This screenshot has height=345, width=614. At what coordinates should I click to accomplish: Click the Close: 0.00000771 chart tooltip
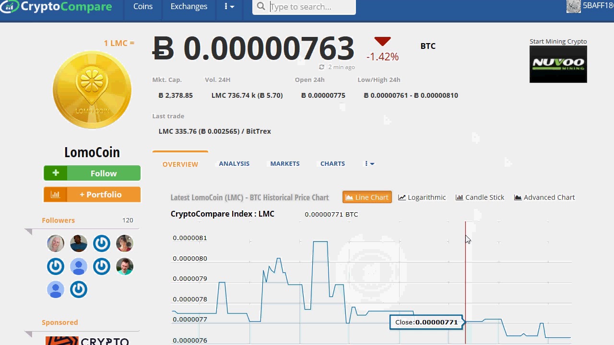click(x=426, y=322)
